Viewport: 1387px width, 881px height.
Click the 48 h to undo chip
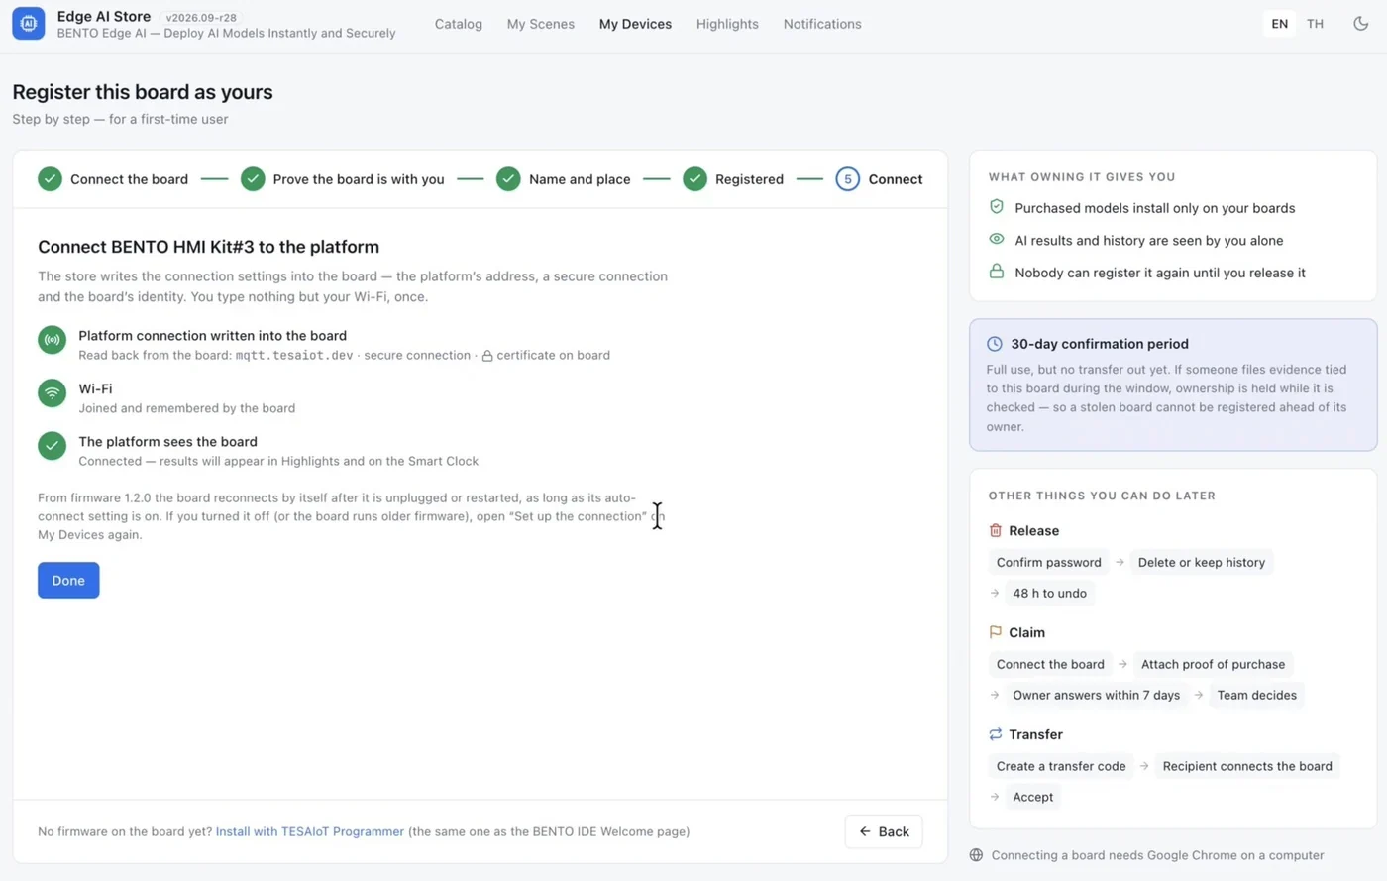(x=1050, y=593)
